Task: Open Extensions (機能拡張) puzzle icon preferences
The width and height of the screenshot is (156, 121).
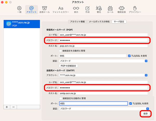Action: [x=122, y=10]
